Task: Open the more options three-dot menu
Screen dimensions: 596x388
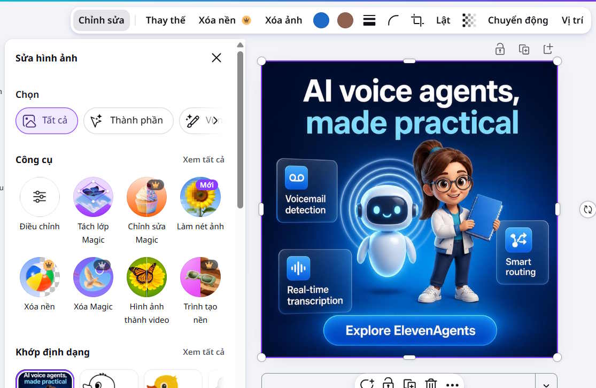Action: (452, 385)
